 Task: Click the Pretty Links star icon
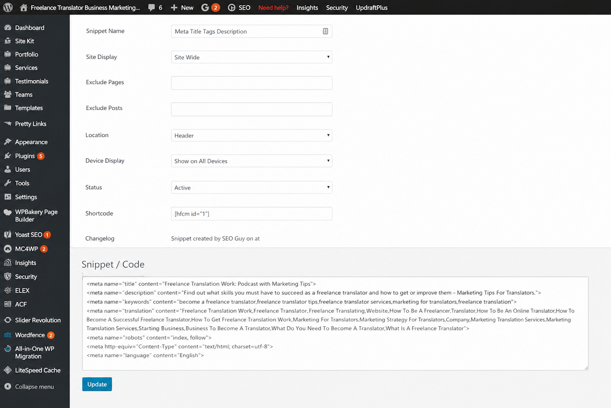coord(8,124)
